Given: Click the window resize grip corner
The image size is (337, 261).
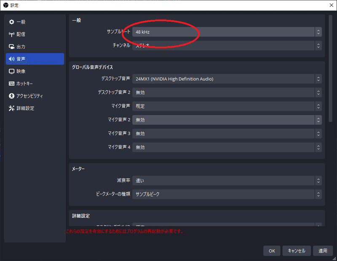Looking at the screenshot, I should pyautogui.click(x=334, y=258).
